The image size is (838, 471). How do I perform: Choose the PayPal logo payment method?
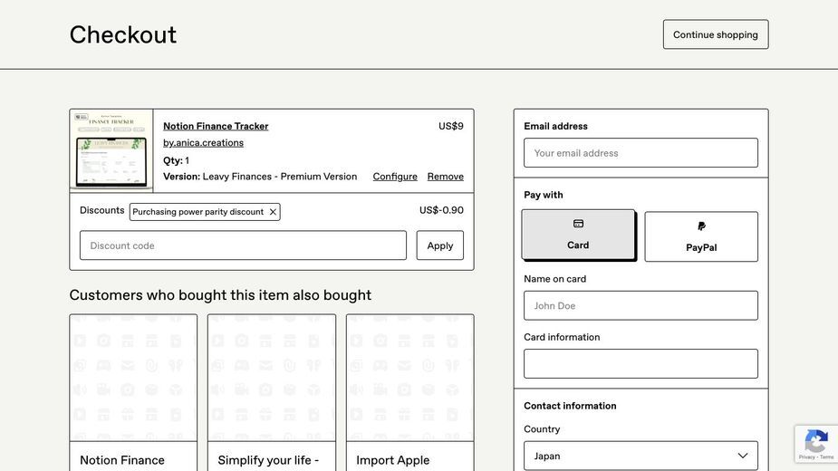[701, 236]
